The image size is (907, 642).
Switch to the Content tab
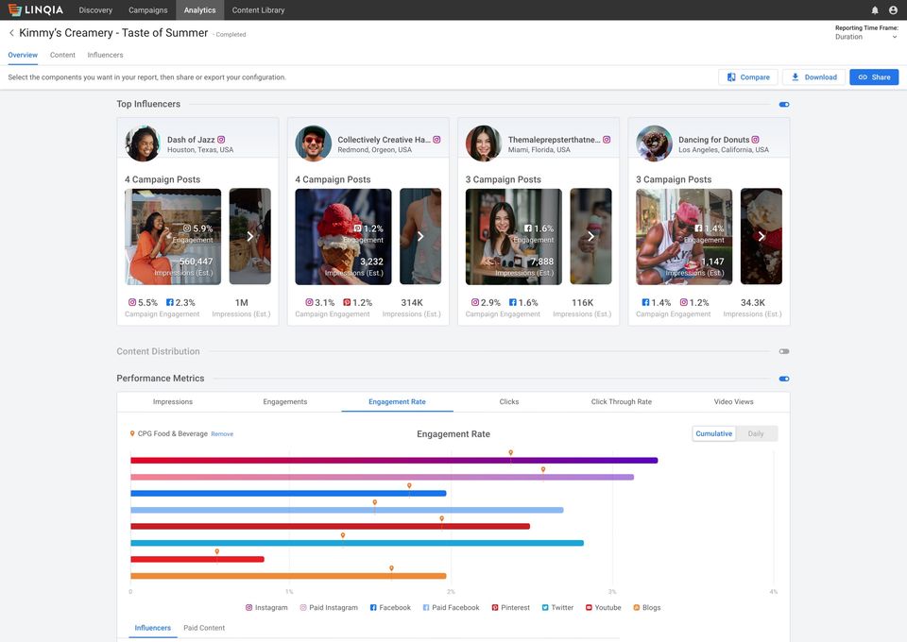click(62, 55)
